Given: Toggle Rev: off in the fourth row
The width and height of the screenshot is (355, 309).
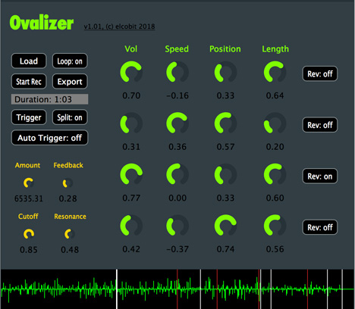Looking at the screenshot, I should pyautogui.click(x=320, y=227).
